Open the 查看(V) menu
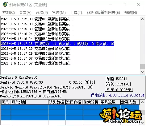Screen dimensions: 146x126 click(x=25, y=13)
